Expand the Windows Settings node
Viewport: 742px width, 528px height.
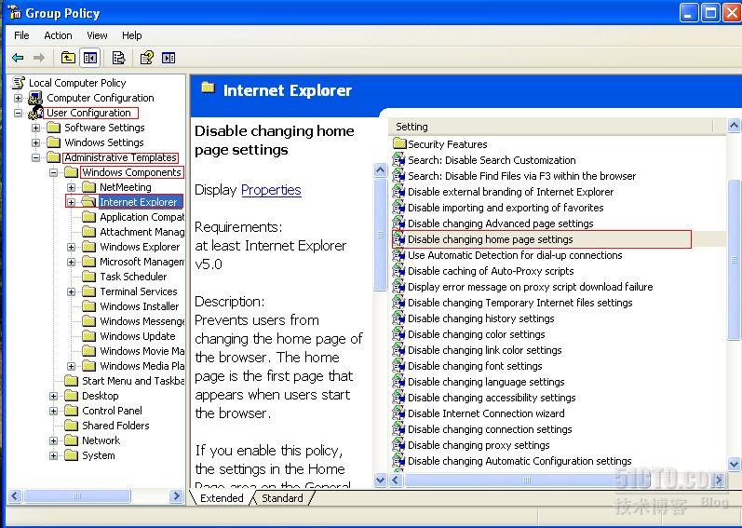(x=36, y=142)
